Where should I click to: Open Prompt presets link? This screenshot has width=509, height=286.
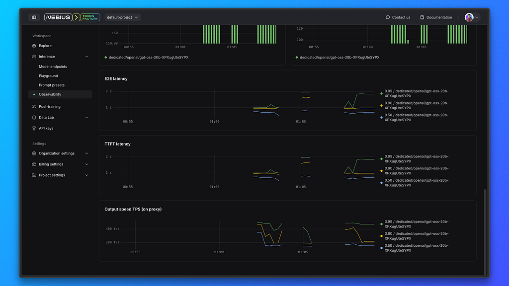coord(52,85)
